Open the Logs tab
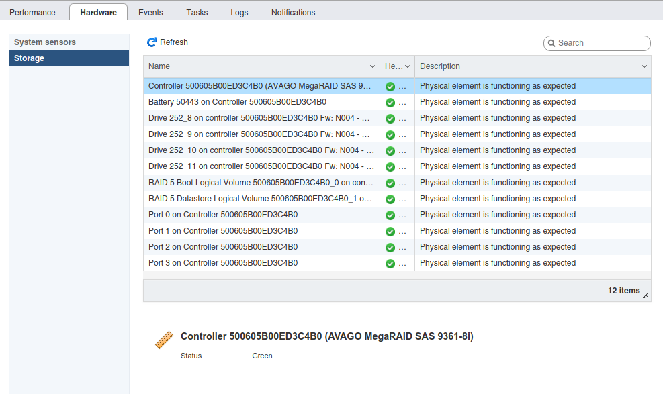 pos(239,13)
